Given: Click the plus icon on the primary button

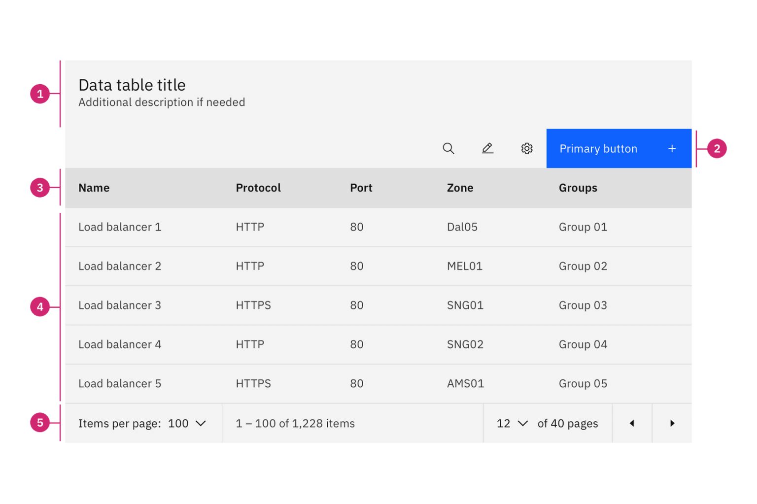Looking at the screenshot, I should pyautogui.click(x=672, y=148).
